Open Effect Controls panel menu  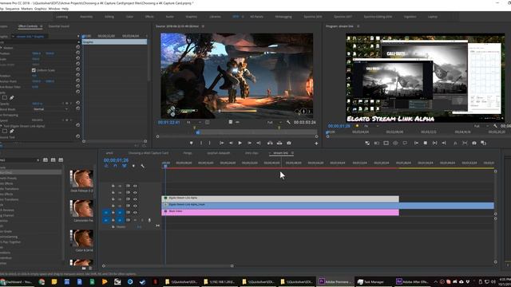(41, 26)
